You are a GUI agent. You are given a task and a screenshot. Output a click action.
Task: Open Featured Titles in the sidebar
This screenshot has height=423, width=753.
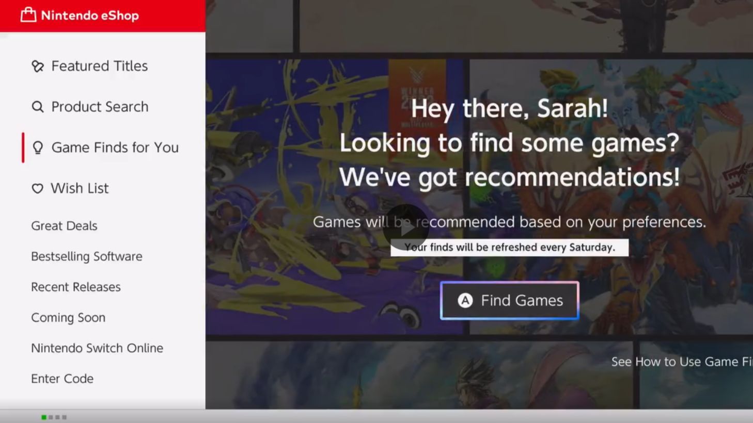click(x=100, y=66)
